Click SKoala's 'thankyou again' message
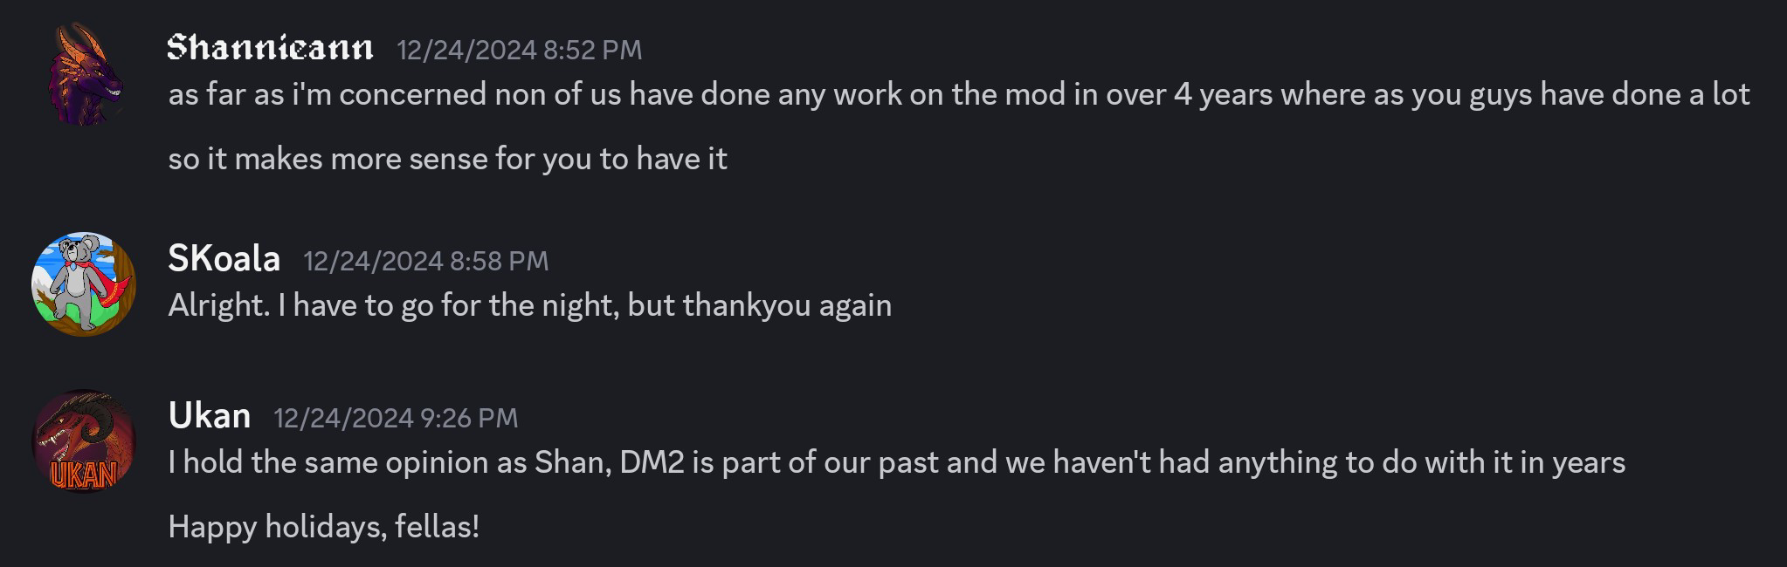Image resolution: width=1787 pixels, height=567 pixels. coord(528,304)
